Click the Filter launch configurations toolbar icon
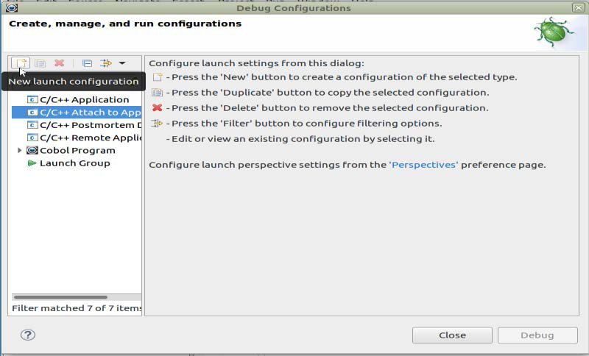The image size is (589, 356). 106,63
